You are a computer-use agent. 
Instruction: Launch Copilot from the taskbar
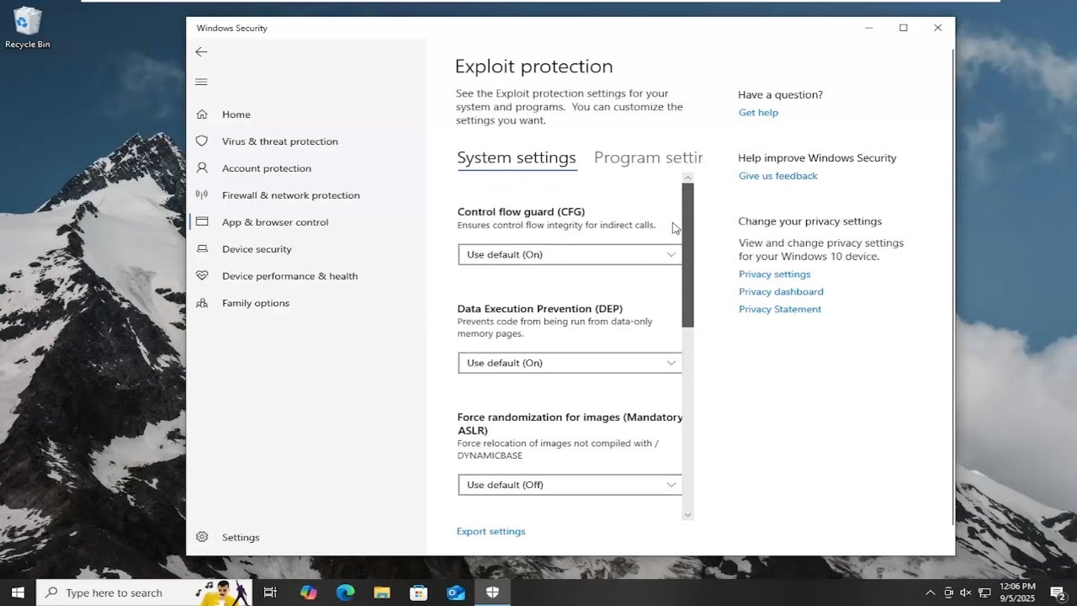tap(309, 593)
